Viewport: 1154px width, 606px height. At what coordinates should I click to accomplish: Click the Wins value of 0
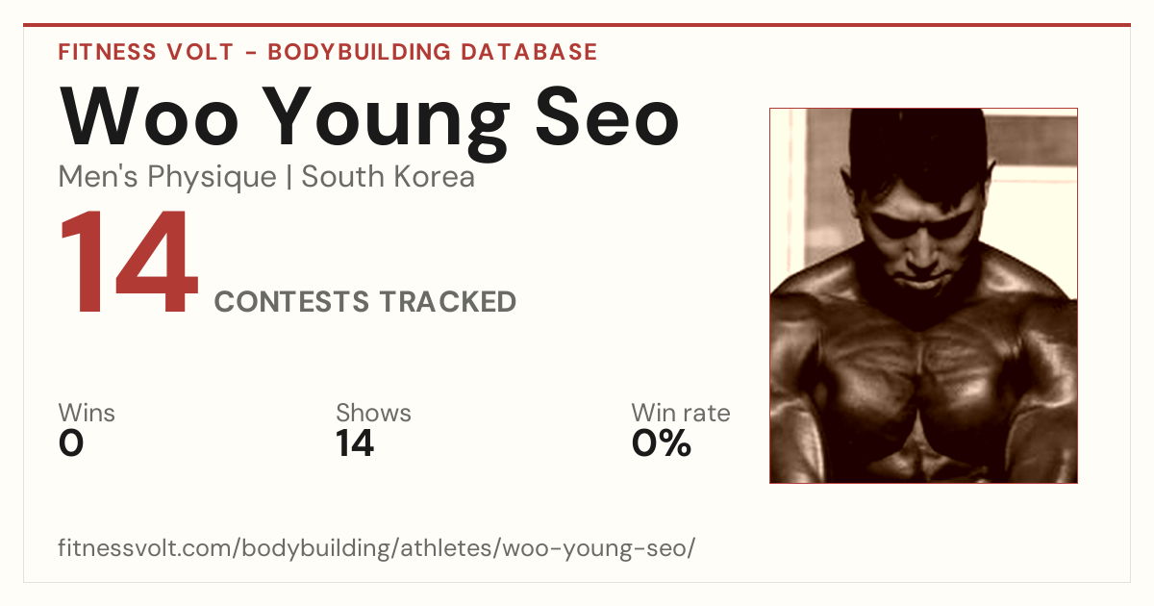click(x=71, y=443)
